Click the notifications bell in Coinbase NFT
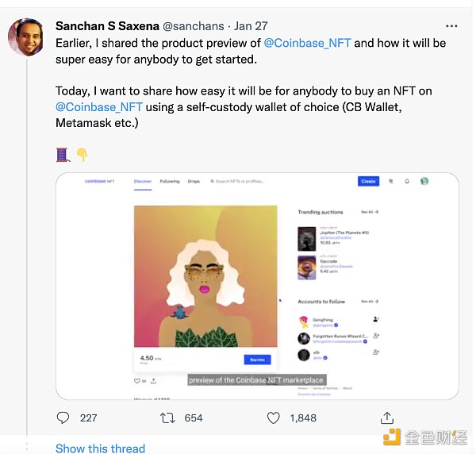This screenshot has height=454, width=476. point(407,182)
